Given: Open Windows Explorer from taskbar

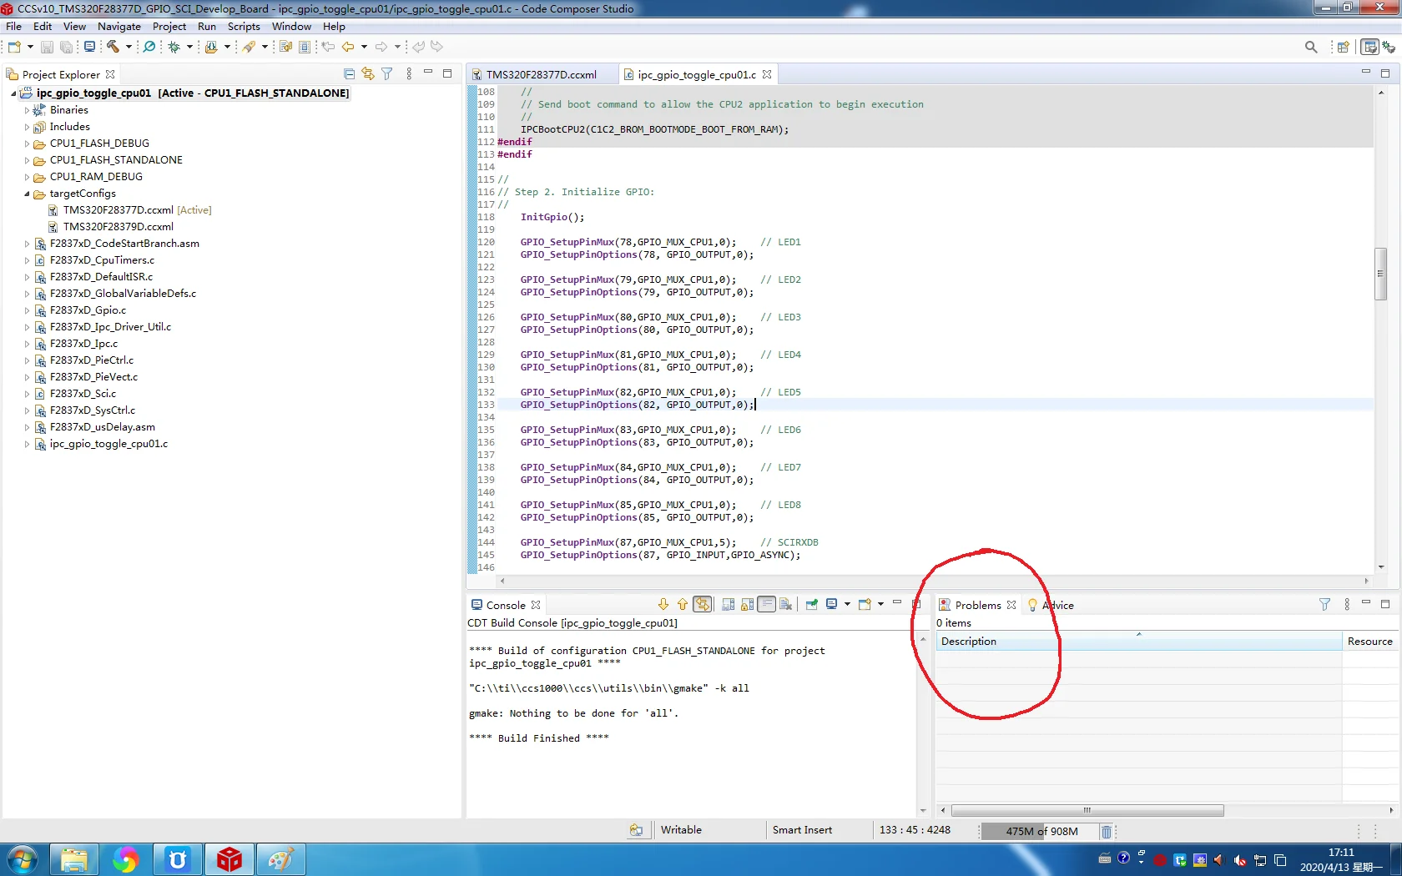Looking at the screenshot, I should tap(74, 859).
